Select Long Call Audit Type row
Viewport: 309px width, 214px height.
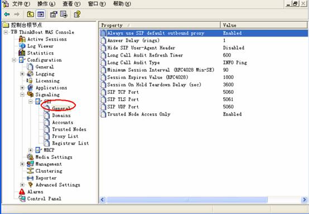[x=204, y=62]
